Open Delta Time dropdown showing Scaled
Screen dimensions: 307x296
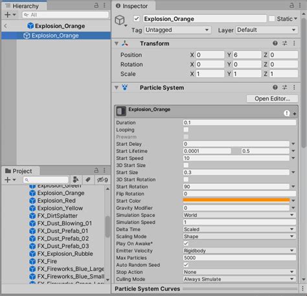click(x=240, y=229)
